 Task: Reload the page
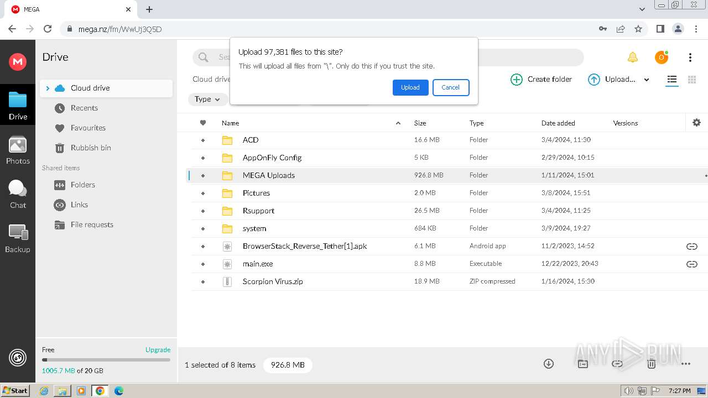click(x=48, y=29)
